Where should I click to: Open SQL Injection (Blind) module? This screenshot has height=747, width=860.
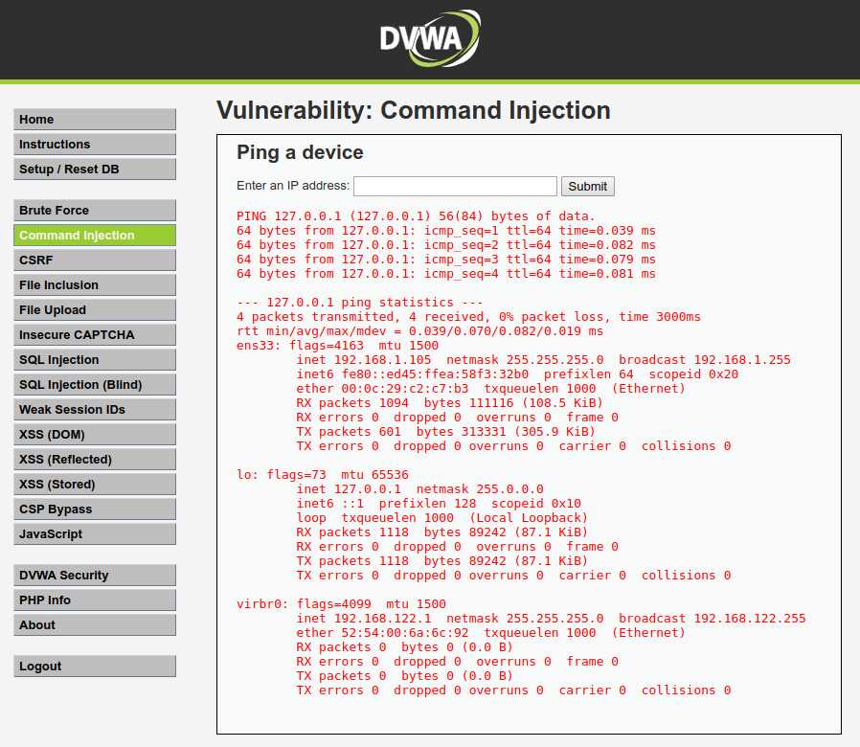point(95,384)
